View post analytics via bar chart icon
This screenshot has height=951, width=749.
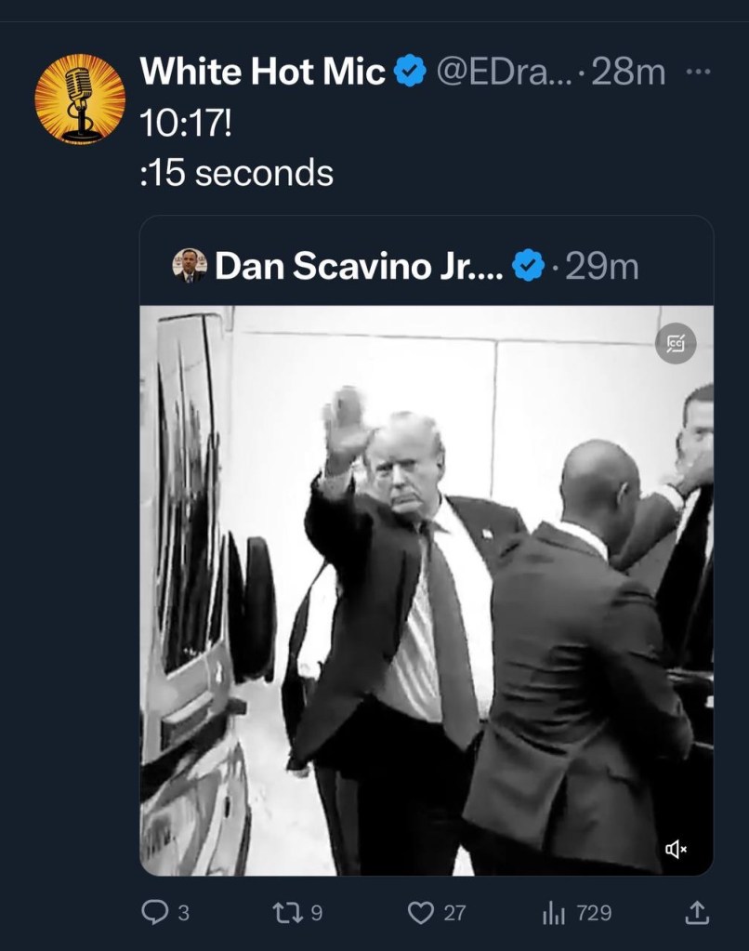tap(554, 913)
